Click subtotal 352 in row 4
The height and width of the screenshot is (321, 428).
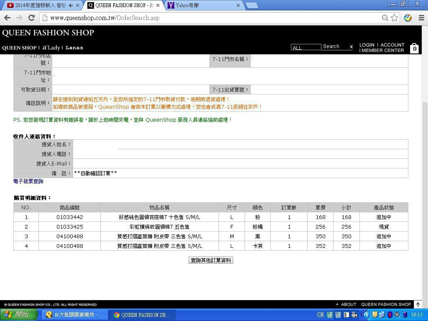click(x=346, y=246)
